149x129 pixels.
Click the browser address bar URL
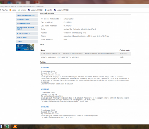pyautogui.click(x=22, y=6)
